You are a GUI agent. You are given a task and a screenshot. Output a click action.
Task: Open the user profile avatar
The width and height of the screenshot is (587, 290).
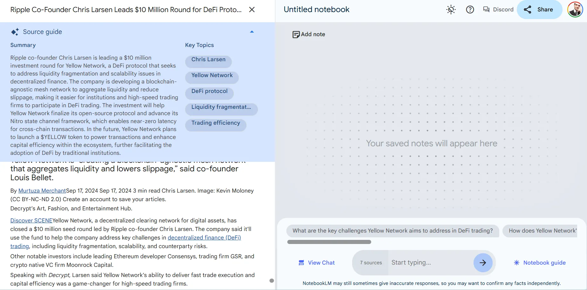tap(575, 10)
